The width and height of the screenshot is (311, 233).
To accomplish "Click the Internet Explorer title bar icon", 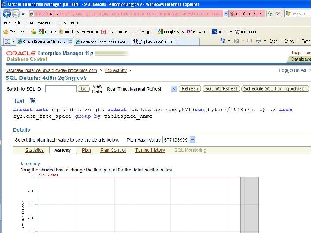I will tap(4, 4).
